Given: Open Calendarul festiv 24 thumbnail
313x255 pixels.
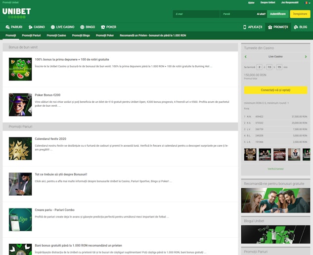Looking at the screenshot, I should 20,148.
